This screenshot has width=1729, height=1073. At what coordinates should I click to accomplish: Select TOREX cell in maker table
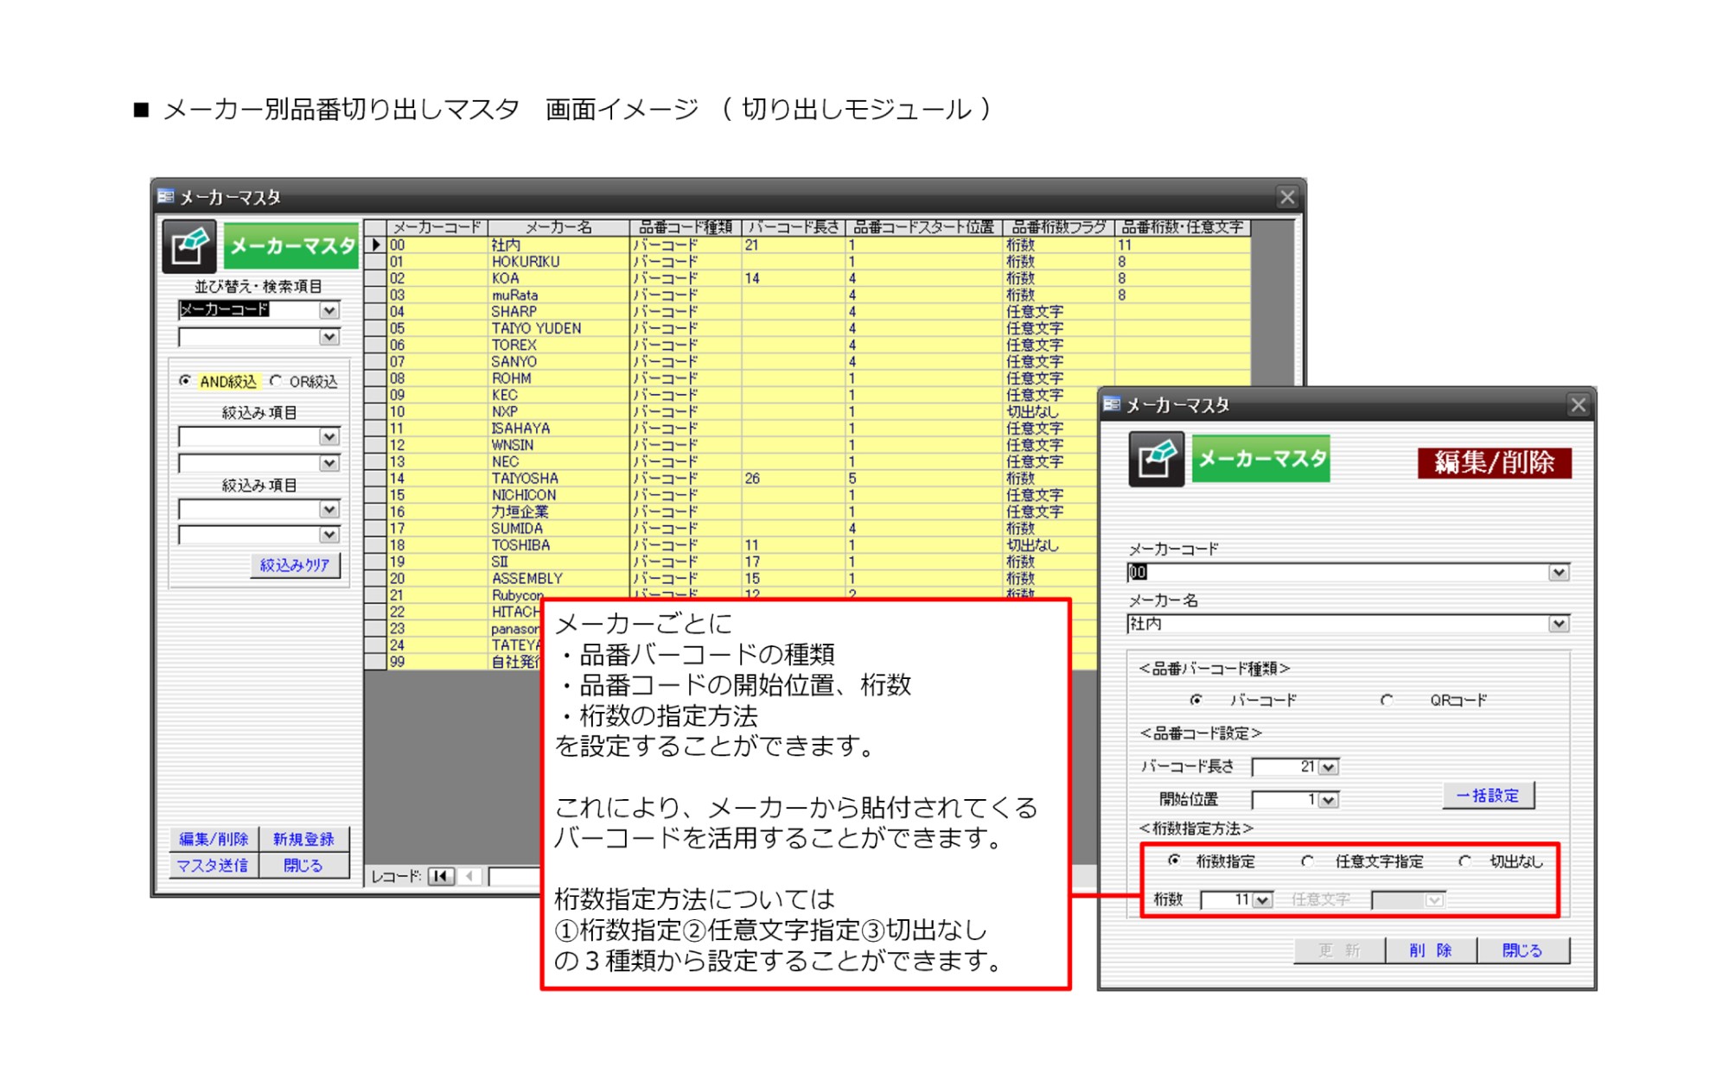point(559,346)
